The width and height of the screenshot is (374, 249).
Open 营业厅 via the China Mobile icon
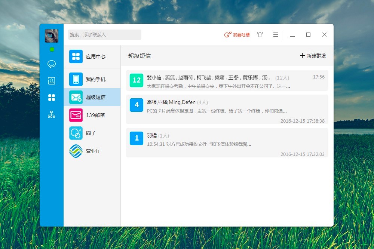75,151
